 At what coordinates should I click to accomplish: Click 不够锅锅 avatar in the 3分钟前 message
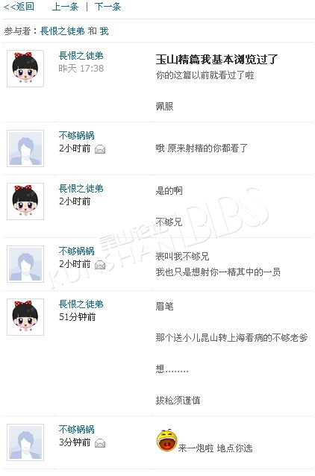coord(25,442)
